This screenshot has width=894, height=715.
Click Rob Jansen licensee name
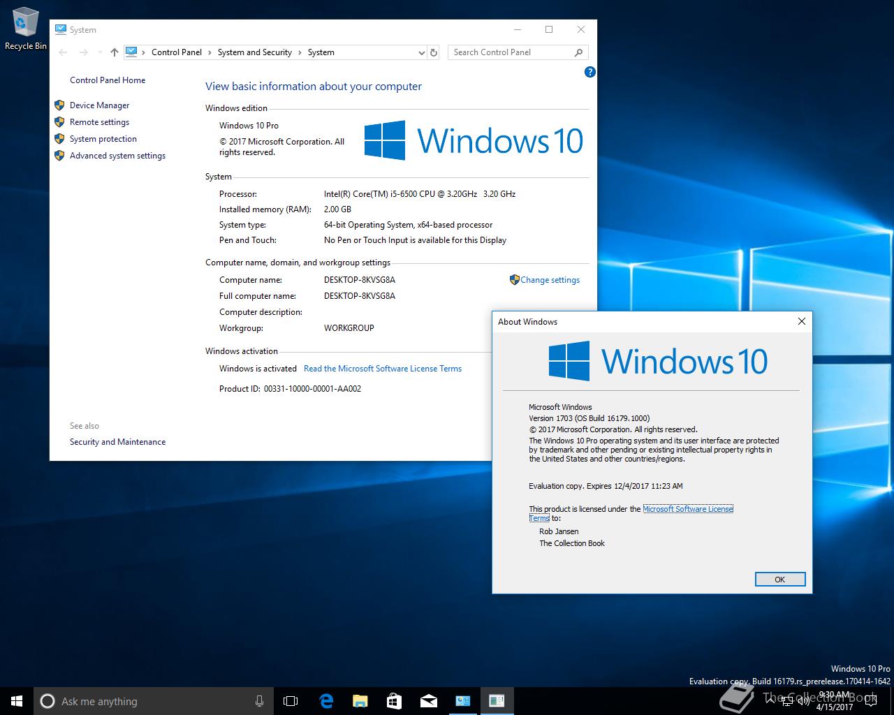(x=559, y=531)
